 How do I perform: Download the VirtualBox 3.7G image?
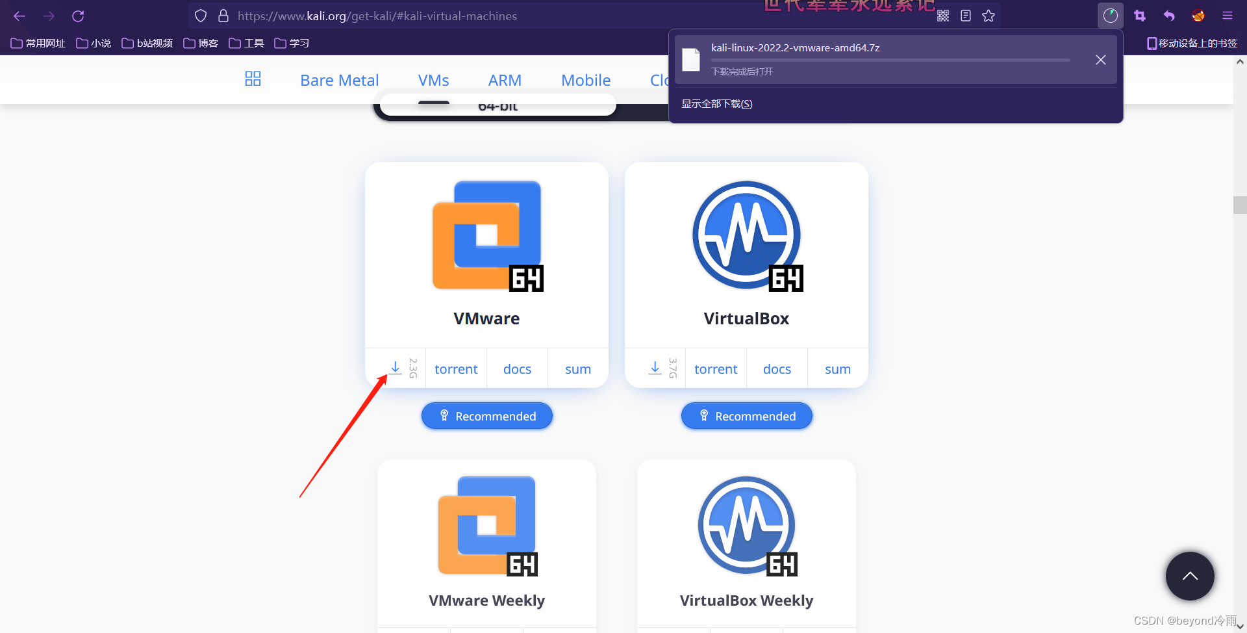pyautogui.click(x=655, y=368)
